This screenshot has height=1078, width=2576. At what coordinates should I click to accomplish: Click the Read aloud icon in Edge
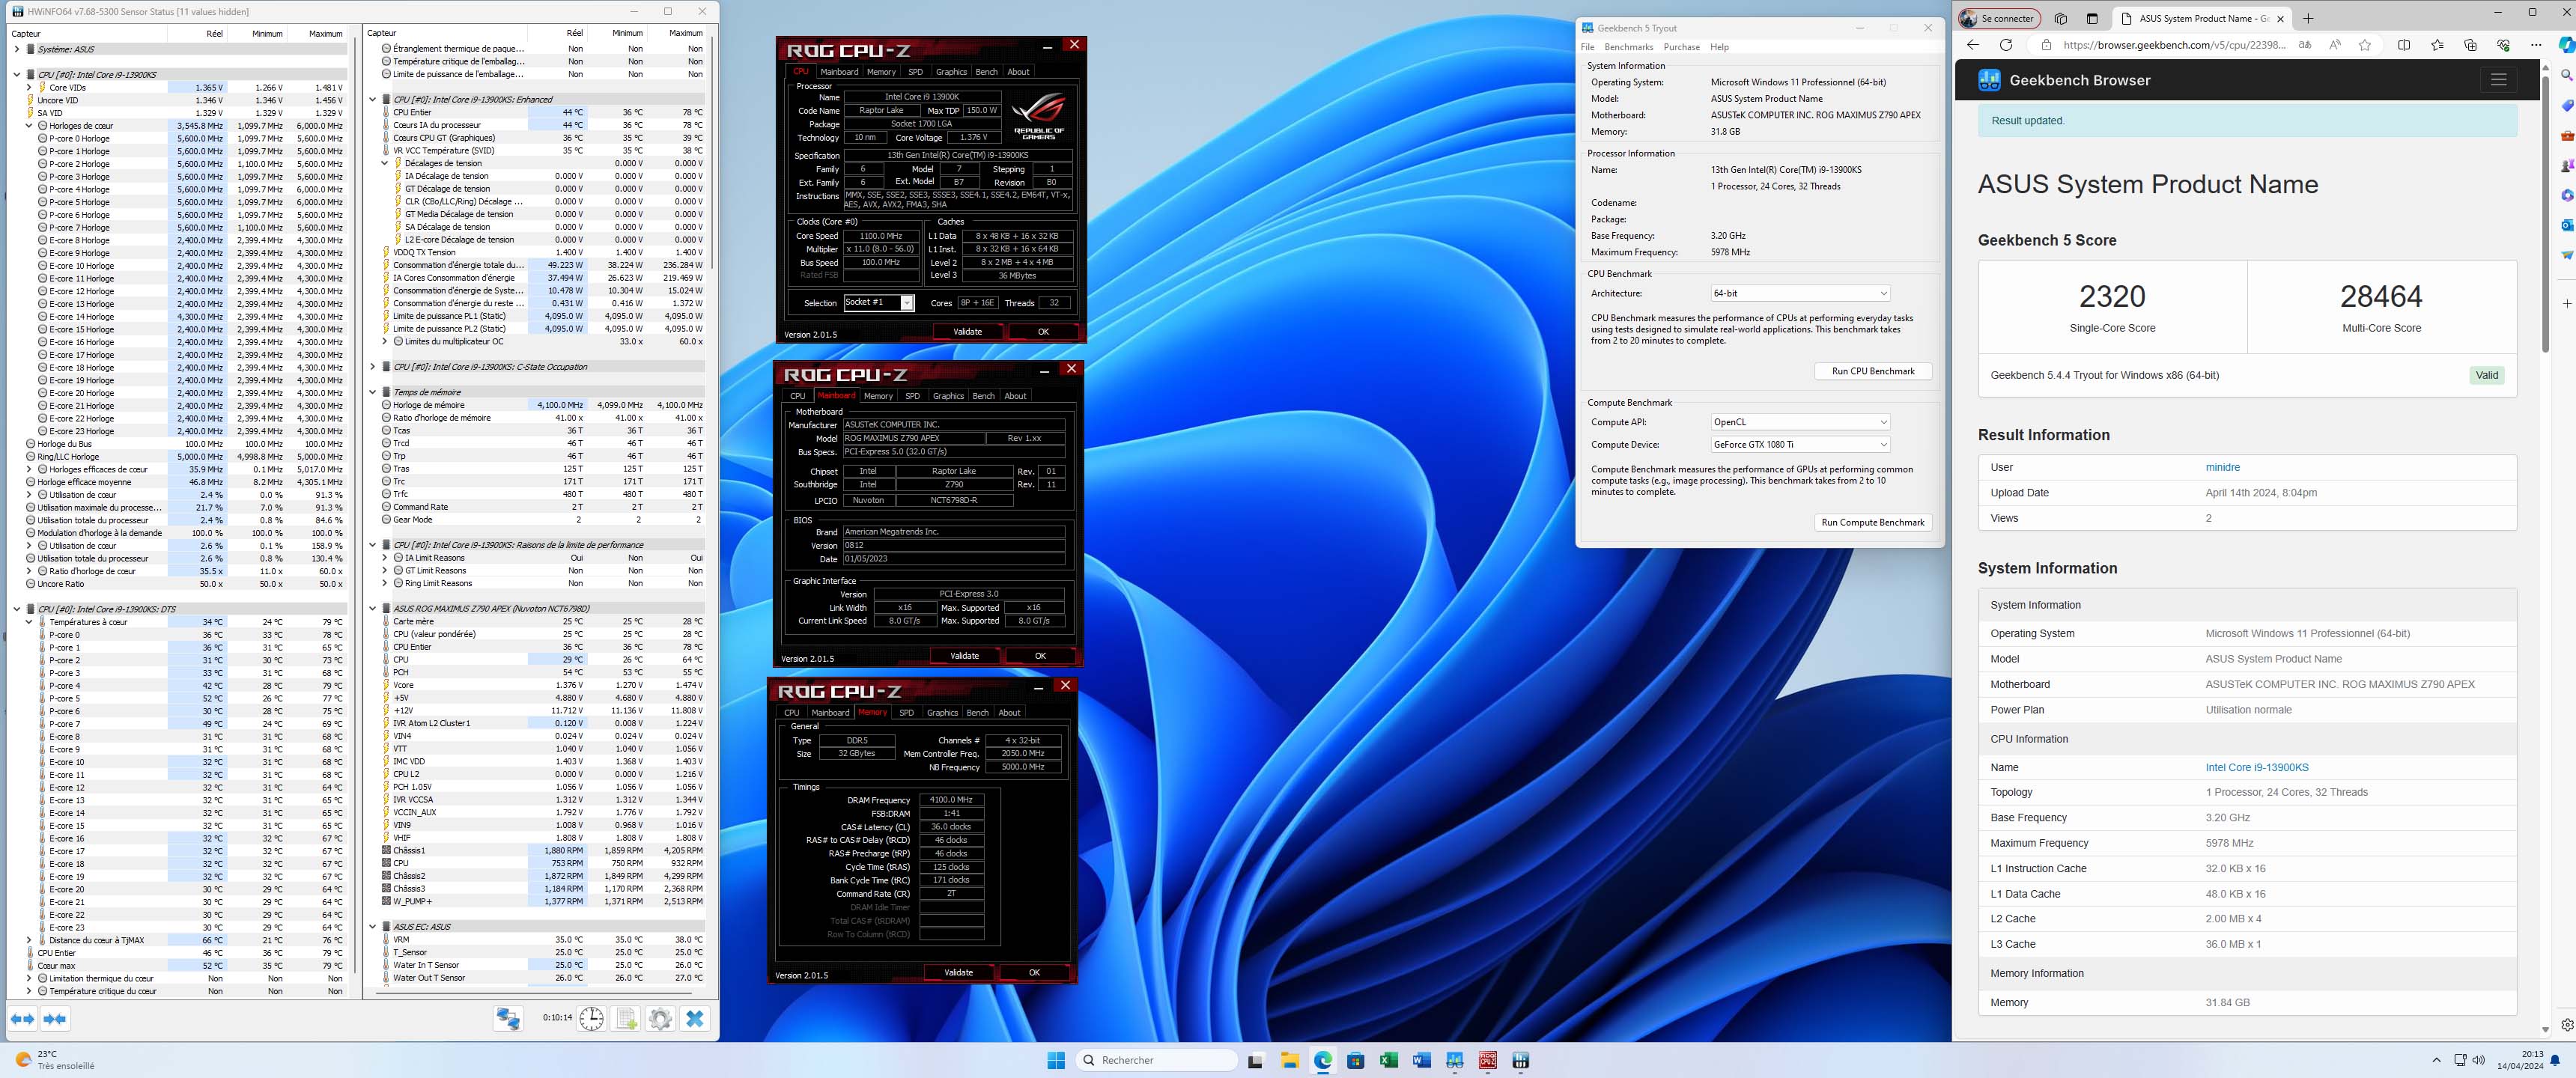2335,45
